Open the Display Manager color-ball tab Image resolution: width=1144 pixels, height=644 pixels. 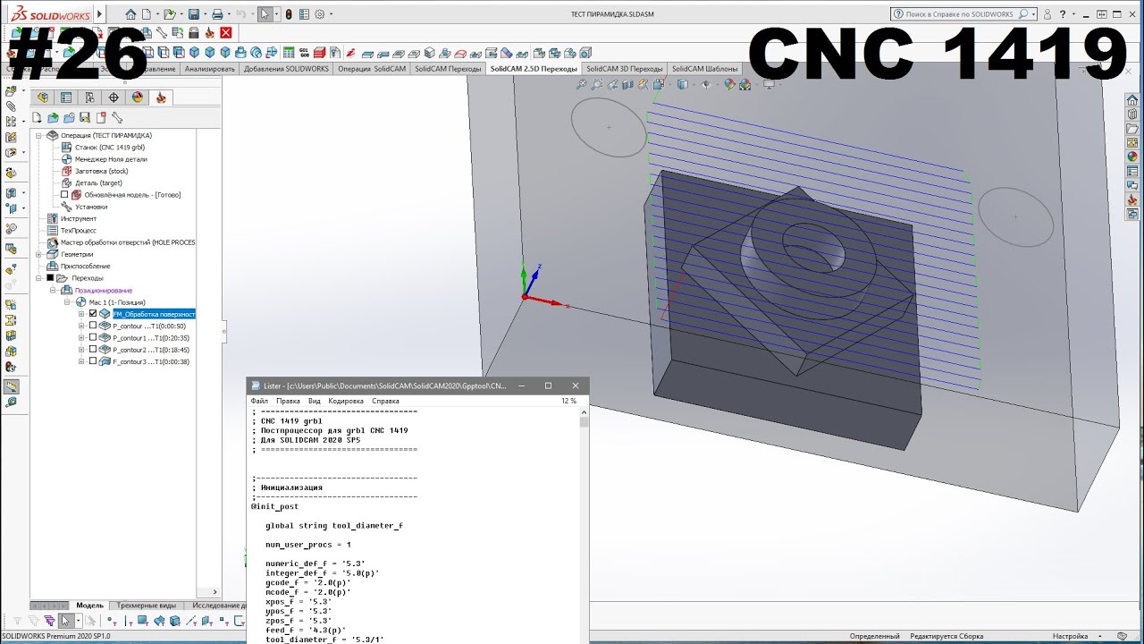click(138, 97)
